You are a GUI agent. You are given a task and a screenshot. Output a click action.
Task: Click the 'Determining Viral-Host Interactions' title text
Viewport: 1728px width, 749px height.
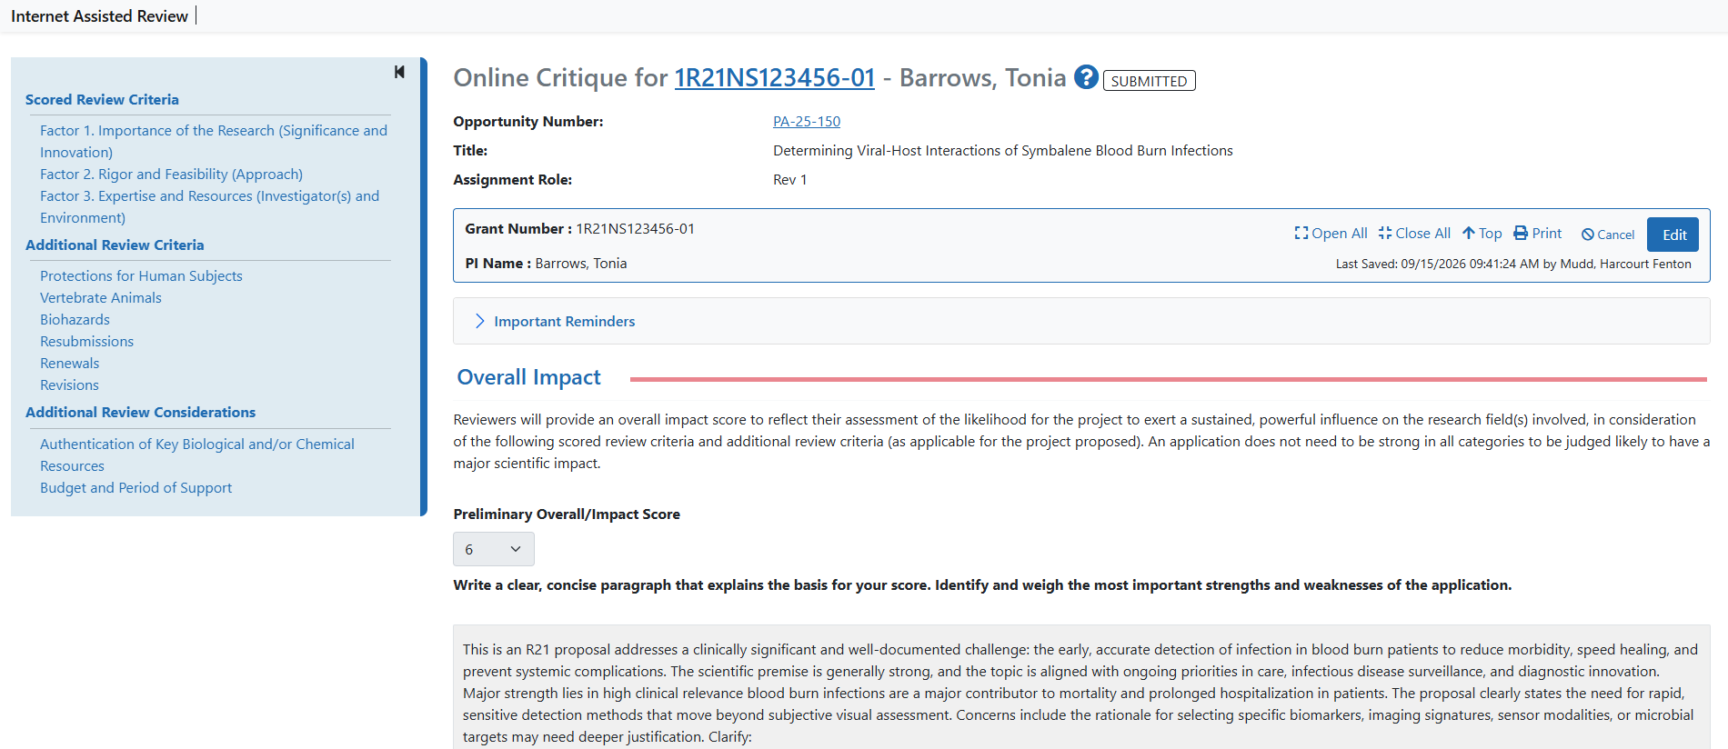[1003, 151]
